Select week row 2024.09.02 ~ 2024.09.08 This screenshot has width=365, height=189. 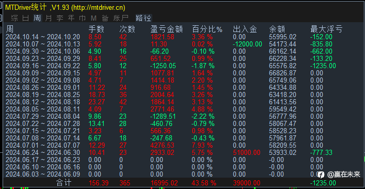(x=183, y=81)
